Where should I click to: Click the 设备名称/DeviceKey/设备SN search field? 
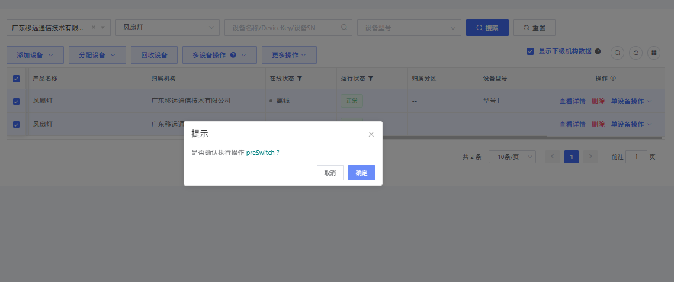[x=284, y=27]
